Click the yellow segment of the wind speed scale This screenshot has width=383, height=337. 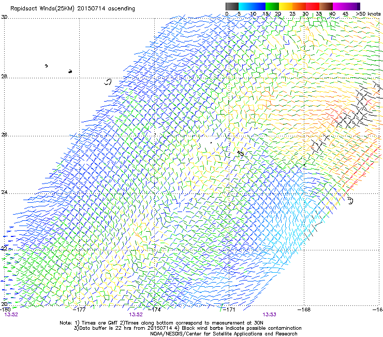(286, 6)
